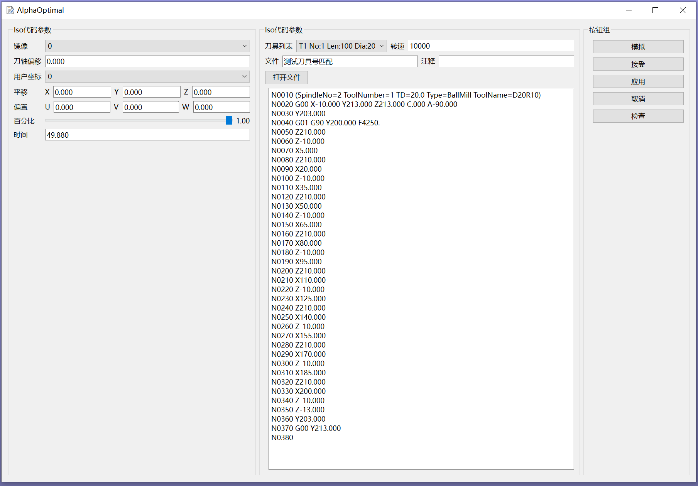Open the 镜像 mirror dropdown
The height and width of the screenshot is (486, 698).
pos(147,46)
